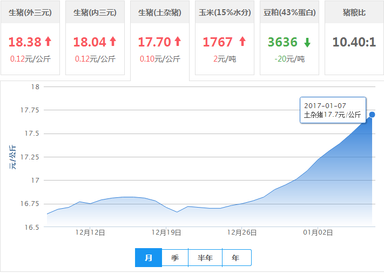Click the red up arrow beside 18.38
Viewport: 384px width, 273px height.
pos(48,42)
